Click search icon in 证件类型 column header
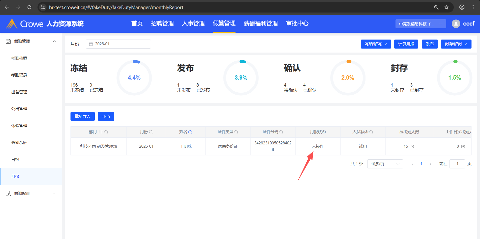 tap(236, 132)
